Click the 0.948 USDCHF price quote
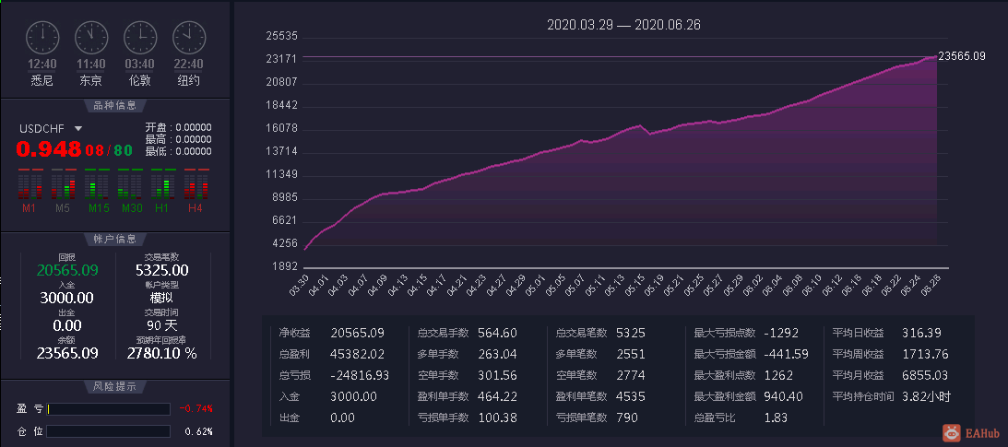This screenshot has width=1008, height=447. pyautogui.click(x=49, y=149)
